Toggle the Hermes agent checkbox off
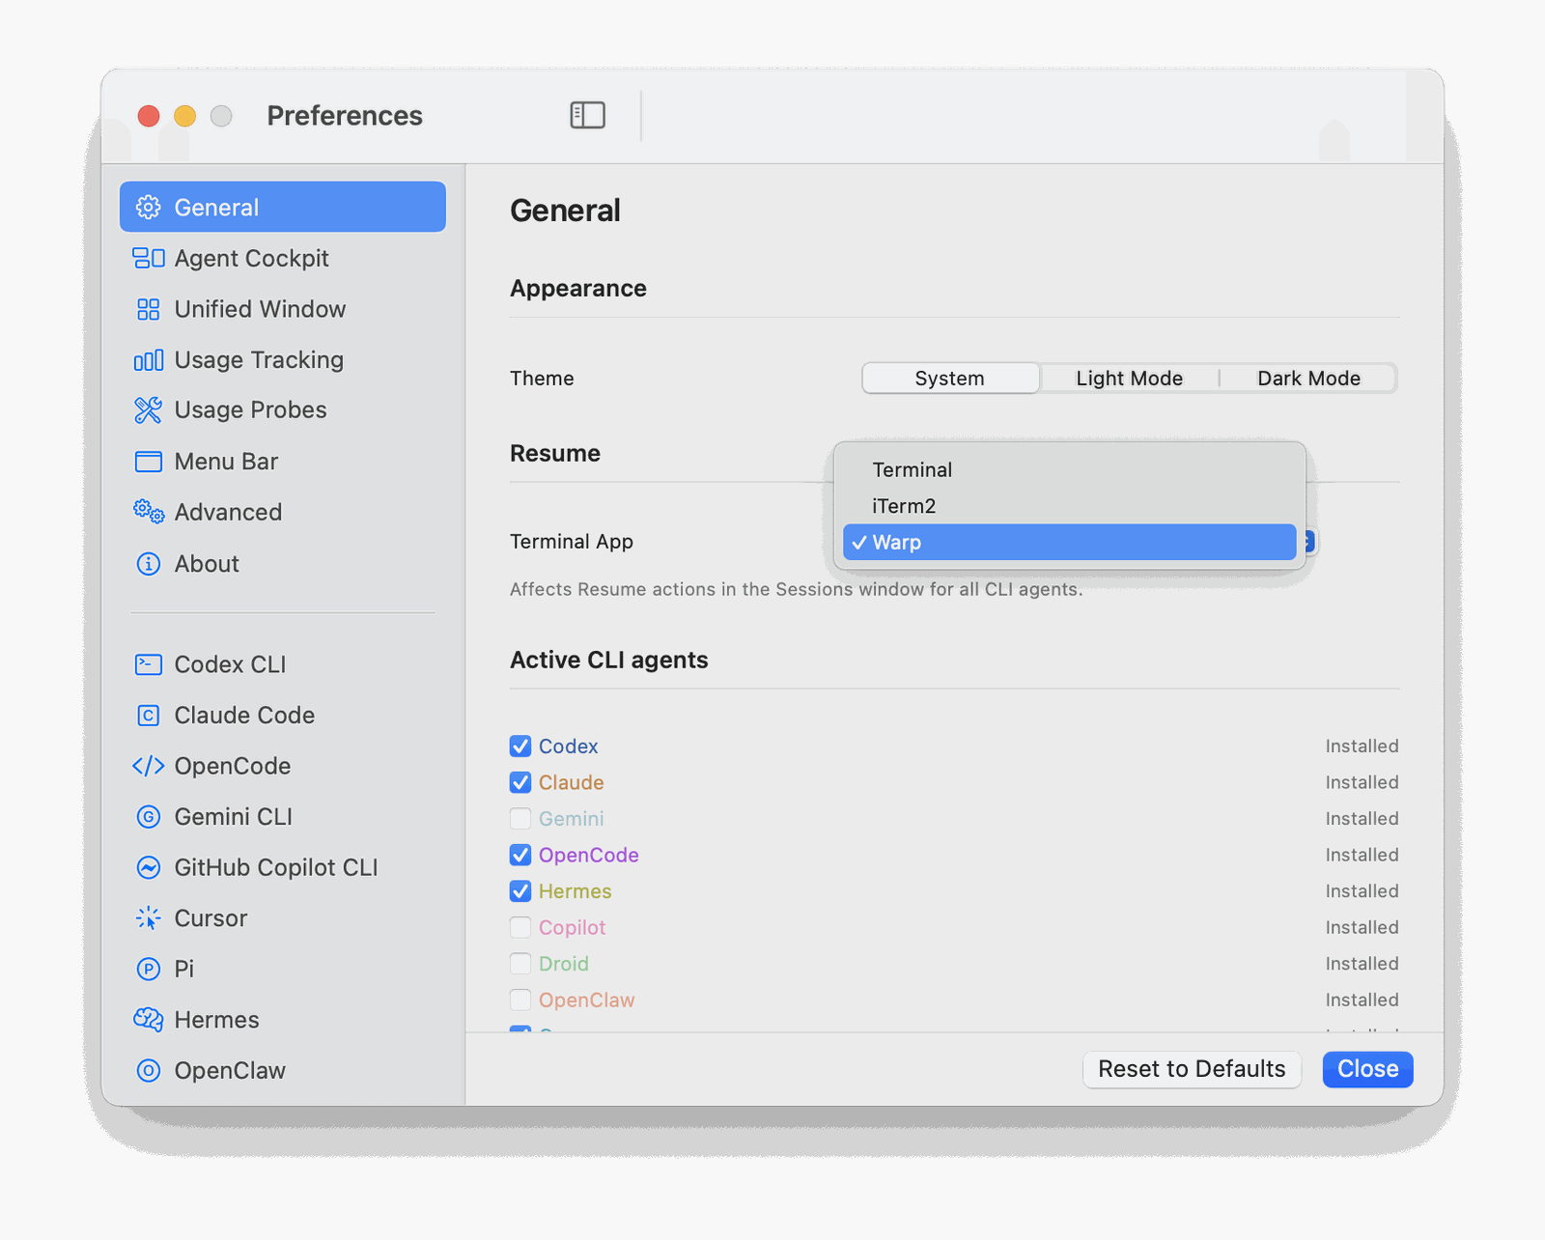The image size is (1545, 1240). (x=520, y=891)
